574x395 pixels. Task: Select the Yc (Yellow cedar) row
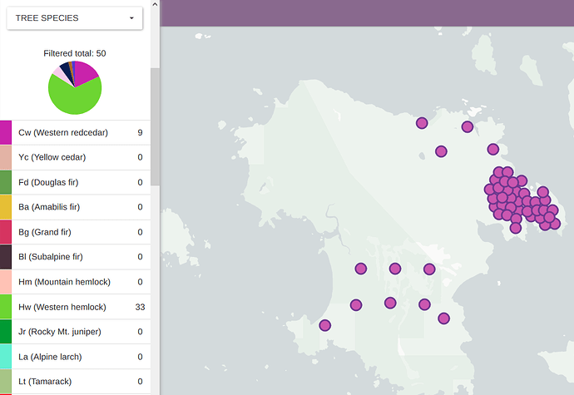tap(75, 157)
